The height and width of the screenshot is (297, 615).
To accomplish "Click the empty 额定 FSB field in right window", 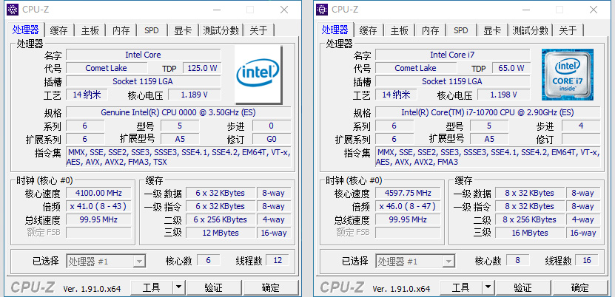I will (x=408, y=233).
